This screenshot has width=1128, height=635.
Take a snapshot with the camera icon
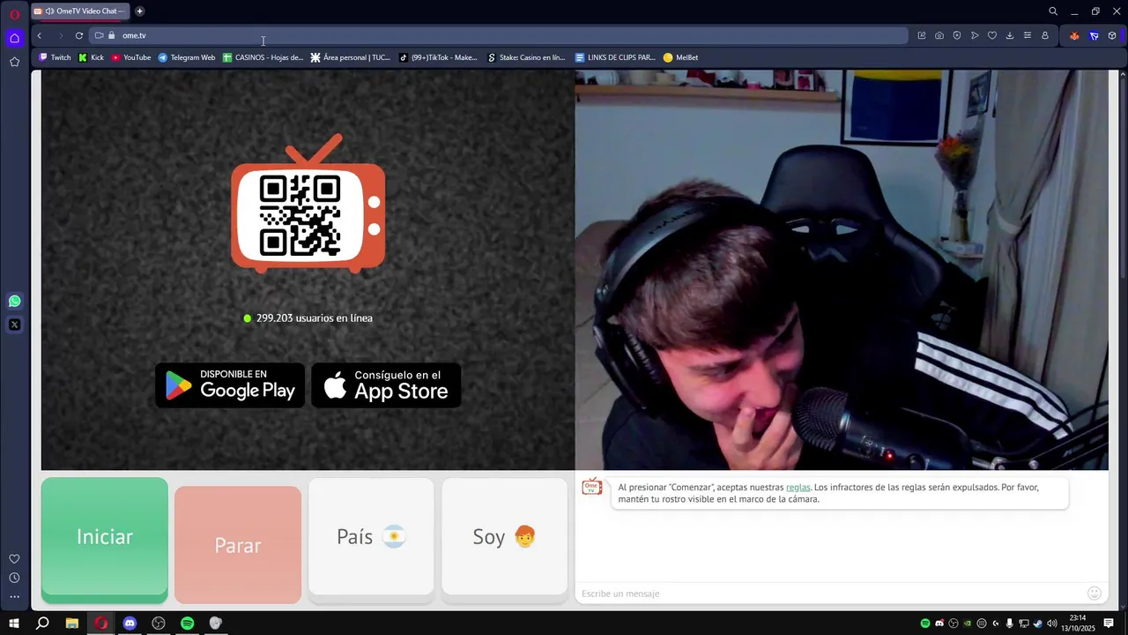(939, 35)
